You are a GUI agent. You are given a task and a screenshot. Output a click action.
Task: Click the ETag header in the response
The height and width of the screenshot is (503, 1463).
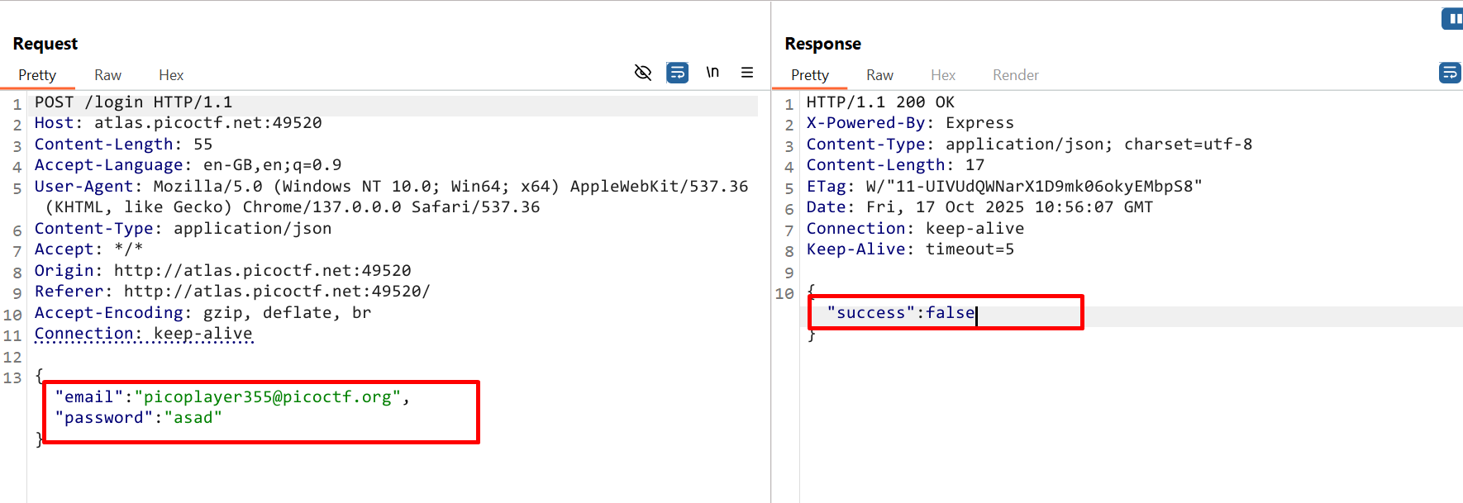click(x=1003, y=187)
